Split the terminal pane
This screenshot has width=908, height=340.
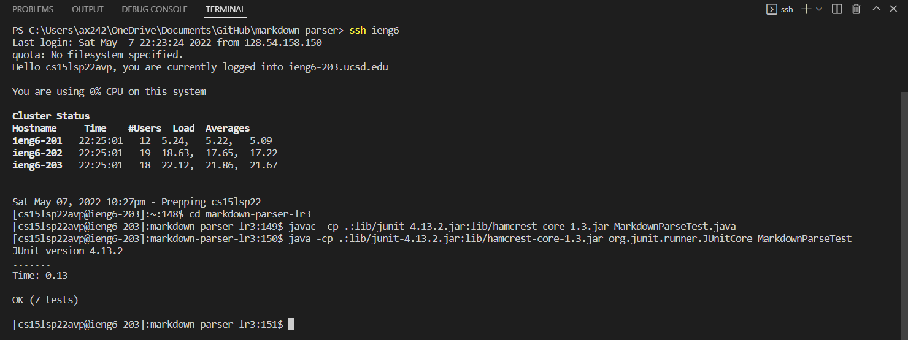coord(837,9)
